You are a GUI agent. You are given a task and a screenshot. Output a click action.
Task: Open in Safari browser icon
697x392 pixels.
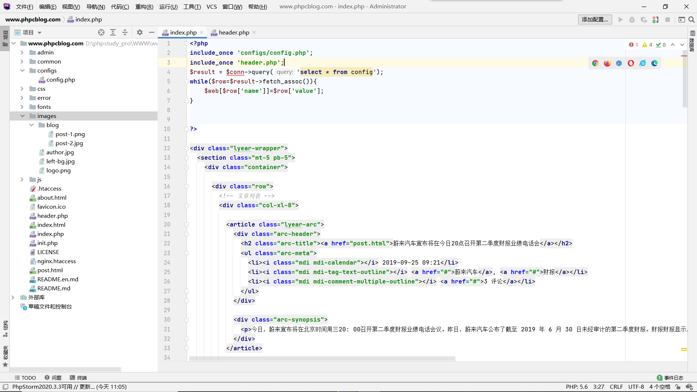pos(619,63)
